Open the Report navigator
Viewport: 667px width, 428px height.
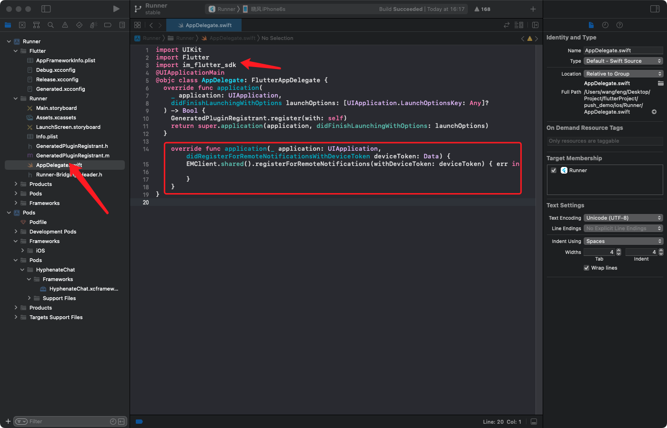pyautogui.click(x=122, y=25)
